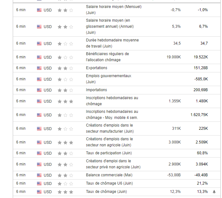Select the Importations event name
The width and height of the screenshot is (222, 198).
tap(97, 90)
